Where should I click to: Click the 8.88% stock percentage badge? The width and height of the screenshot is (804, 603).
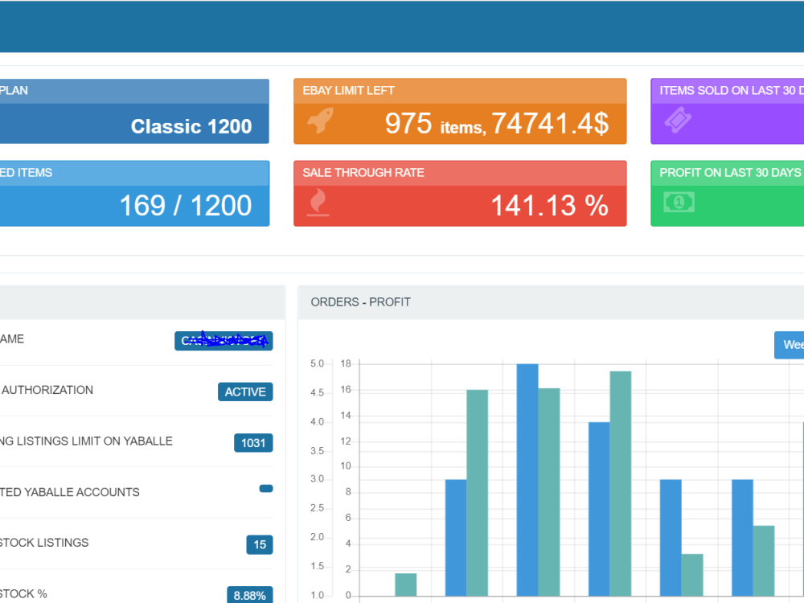pyautogui.click(x=250, y=595)
